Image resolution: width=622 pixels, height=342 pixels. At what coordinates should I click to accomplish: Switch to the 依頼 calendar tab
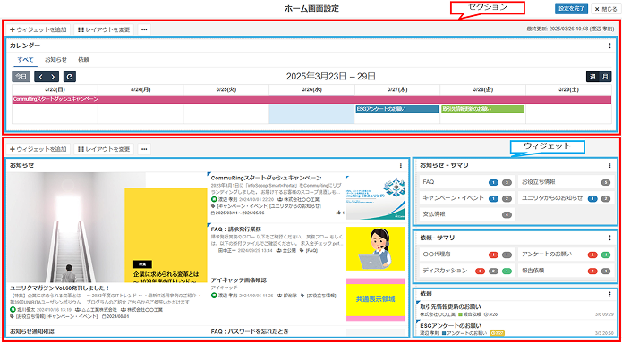coord(84,60)
